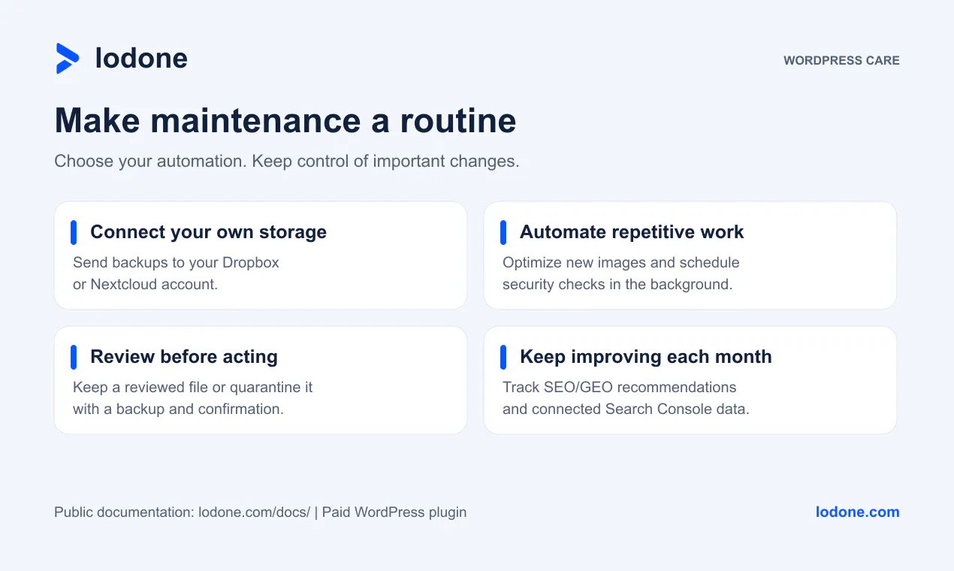Screen dimensions: 954x571
Task: Click the heading 'Make maintenance a routine'
Action: [285, 121]
